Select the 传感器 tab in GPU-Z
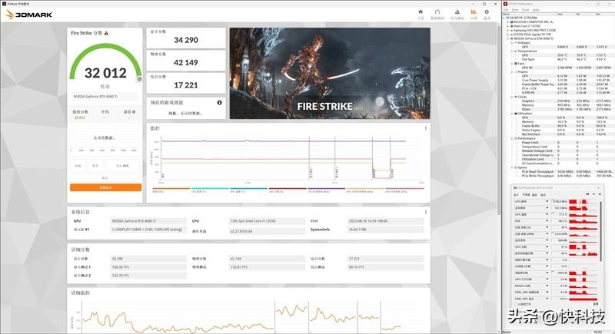The image size is (615, 334). tap(526, 194)
